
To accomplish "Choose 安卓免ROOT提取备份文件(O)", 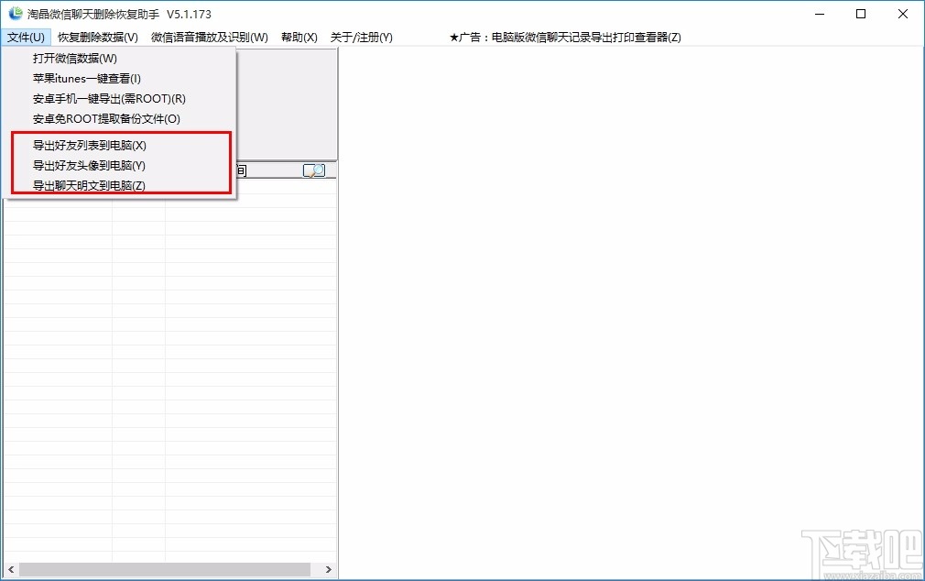I will 106,119.
